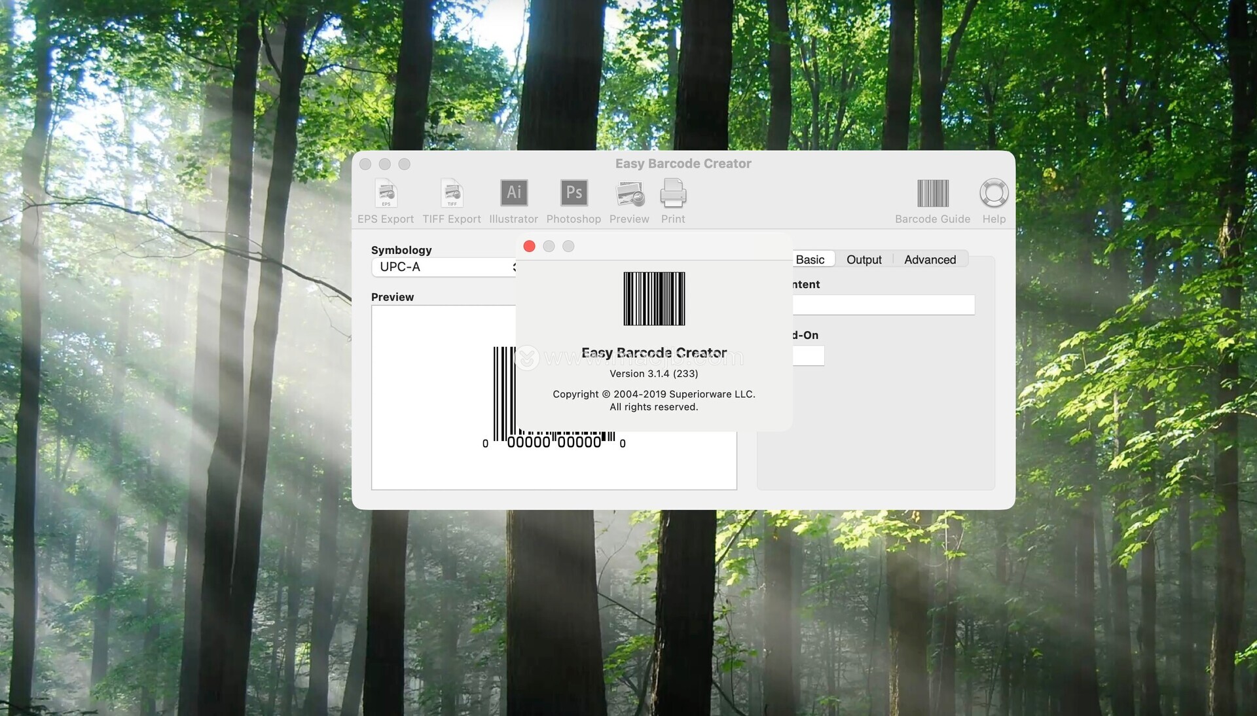Click the About dialog's zoom button
The width and height of the screenshot is (1257, 716).
coord(568,246)
